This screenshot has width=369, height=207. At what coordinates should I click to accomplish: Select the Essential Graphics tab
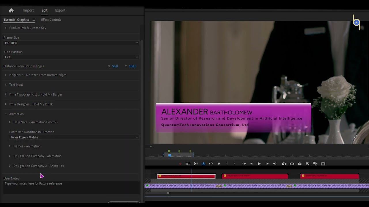16,20
